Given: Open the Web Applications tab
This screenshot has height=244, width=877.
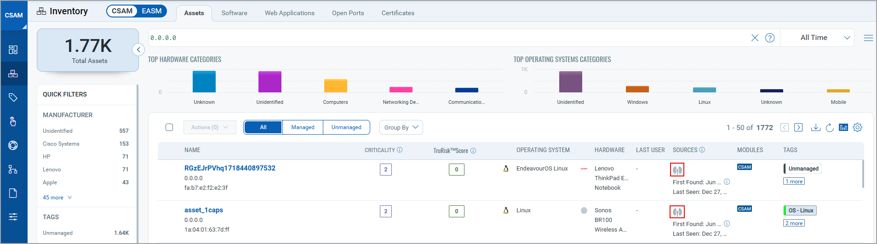Looking at the screenshot, I should click(x=290, y=13).
